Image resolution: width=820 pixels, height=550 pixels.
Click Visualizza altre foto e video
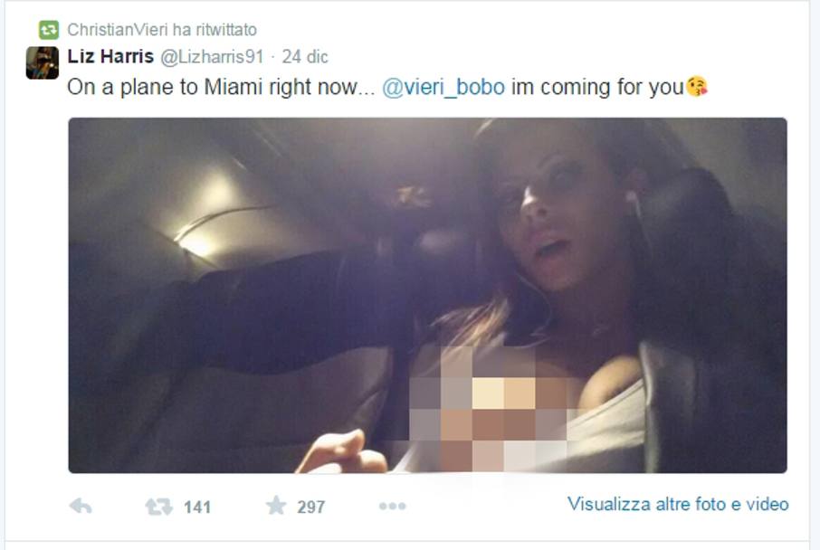(678, 504)
